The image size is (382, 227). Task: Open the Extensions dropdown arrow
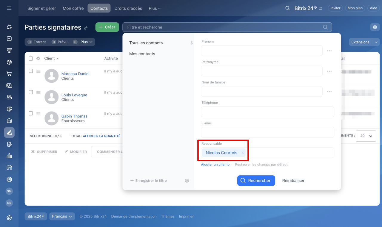[x=376, y=42]
